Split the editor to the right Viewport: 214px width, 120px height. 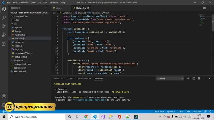[204, 8]
